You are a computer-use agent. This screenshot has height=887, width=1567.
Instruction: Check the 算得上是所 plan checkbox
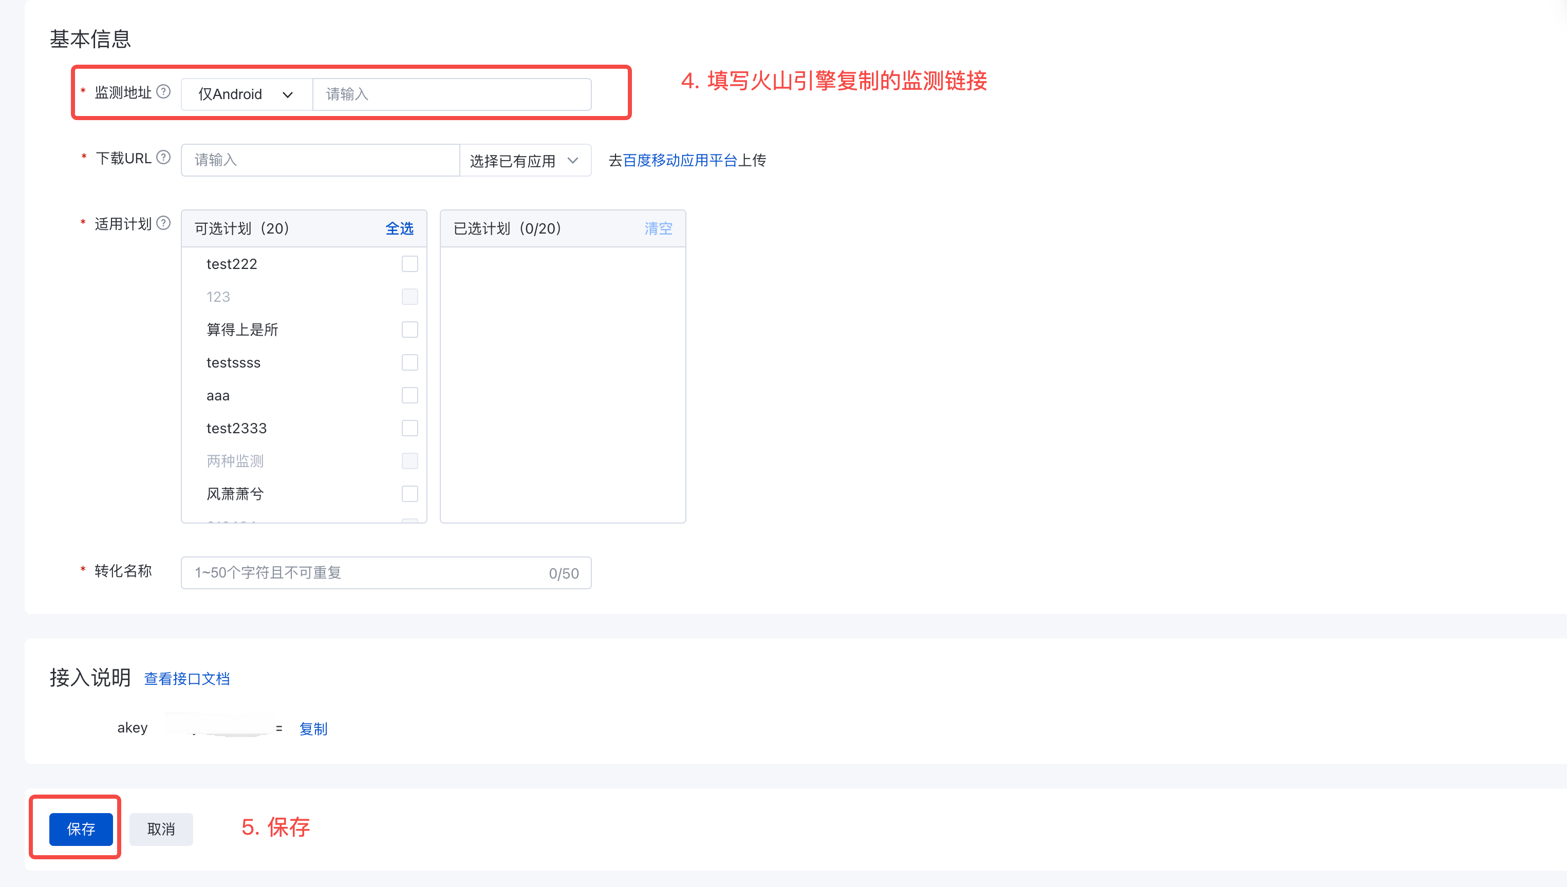tap(410, 330)
